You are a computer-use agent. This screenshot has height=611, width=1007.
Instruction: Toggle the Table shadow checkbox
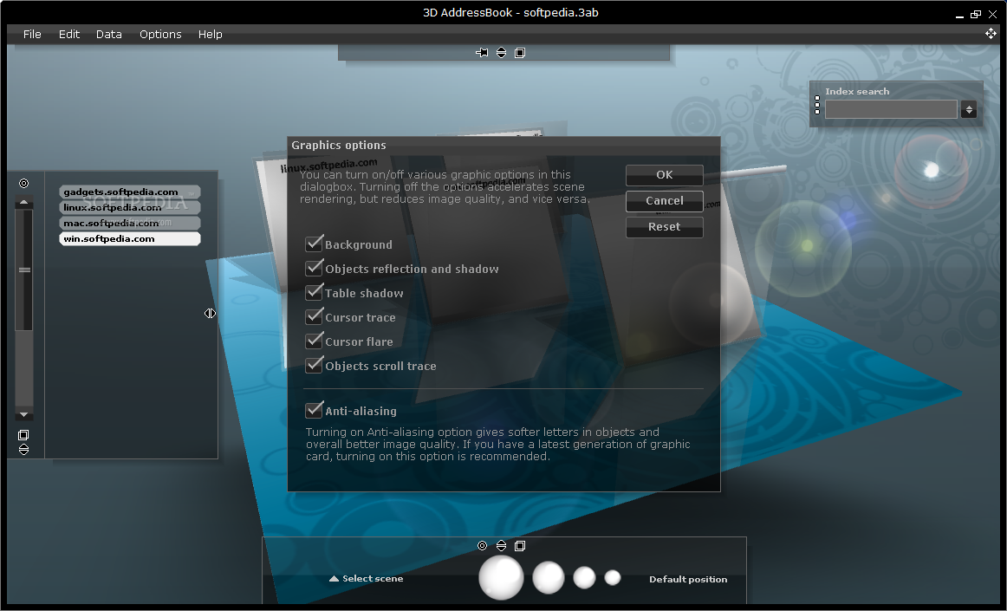point(314,292)
